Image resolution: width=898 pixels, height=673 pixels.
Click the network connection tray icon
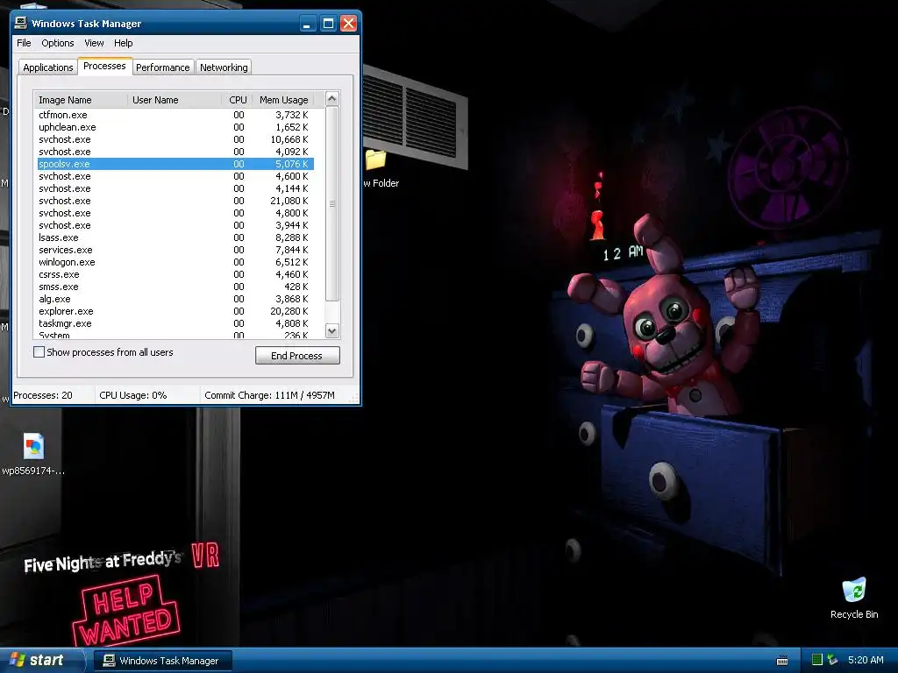[x=833, y=660]
